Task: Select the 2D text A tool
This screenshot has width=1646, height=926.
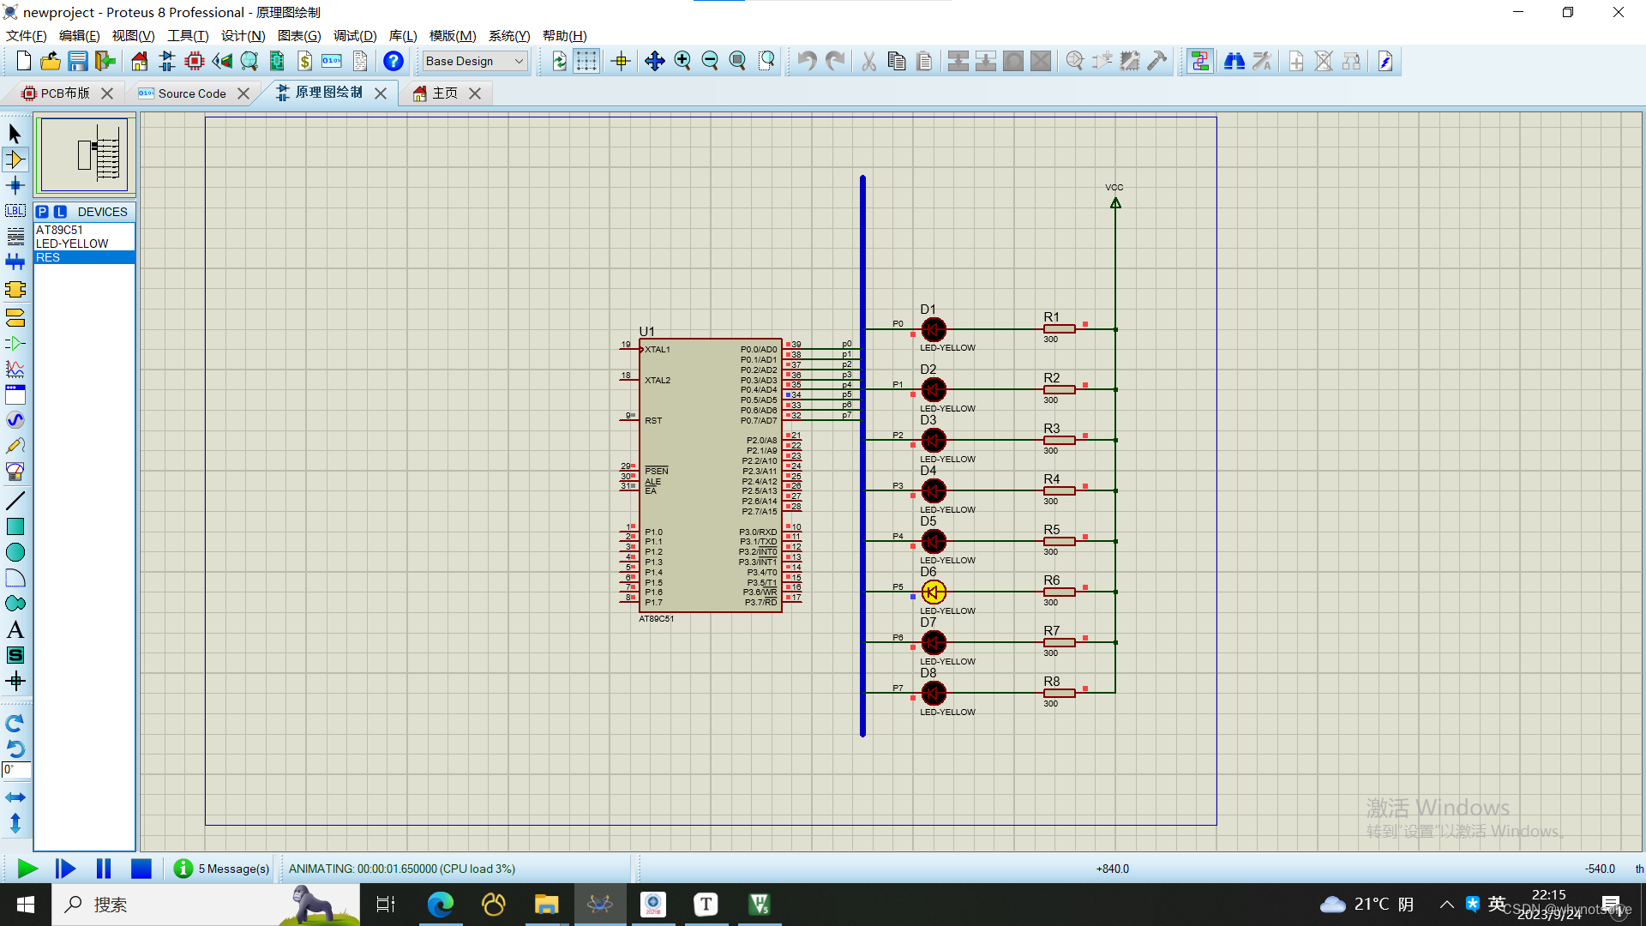Action: (15, 630)
